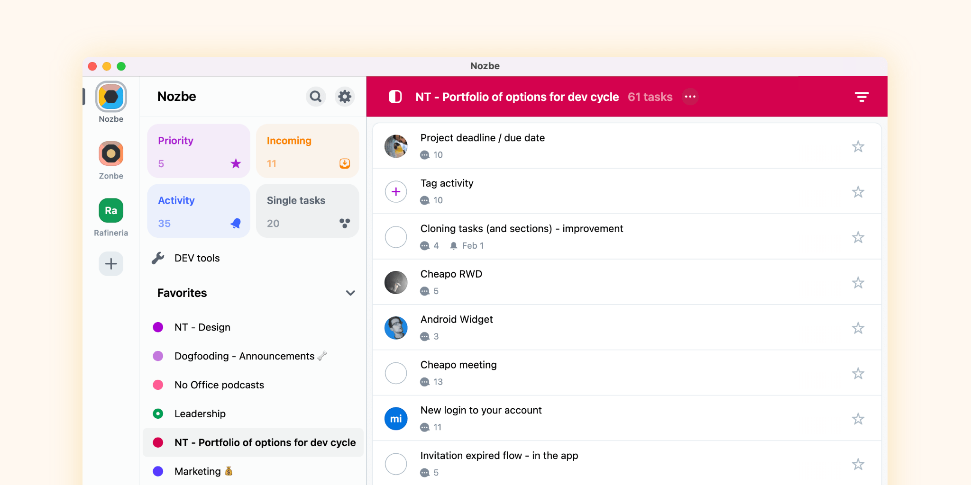The height and width of the screenshot is (485, 971).
Task: Click '61 tasks' count in header
Action: tap(650, 97)
